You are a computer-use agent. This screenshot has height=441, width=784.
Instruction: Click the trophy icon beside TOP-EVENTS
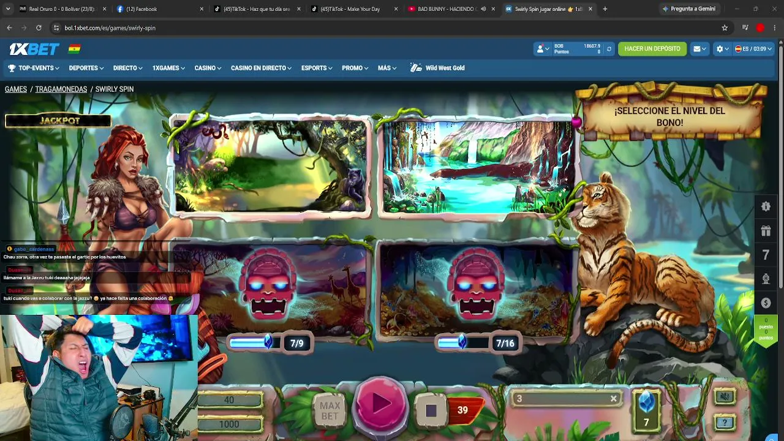click(12, 68)
